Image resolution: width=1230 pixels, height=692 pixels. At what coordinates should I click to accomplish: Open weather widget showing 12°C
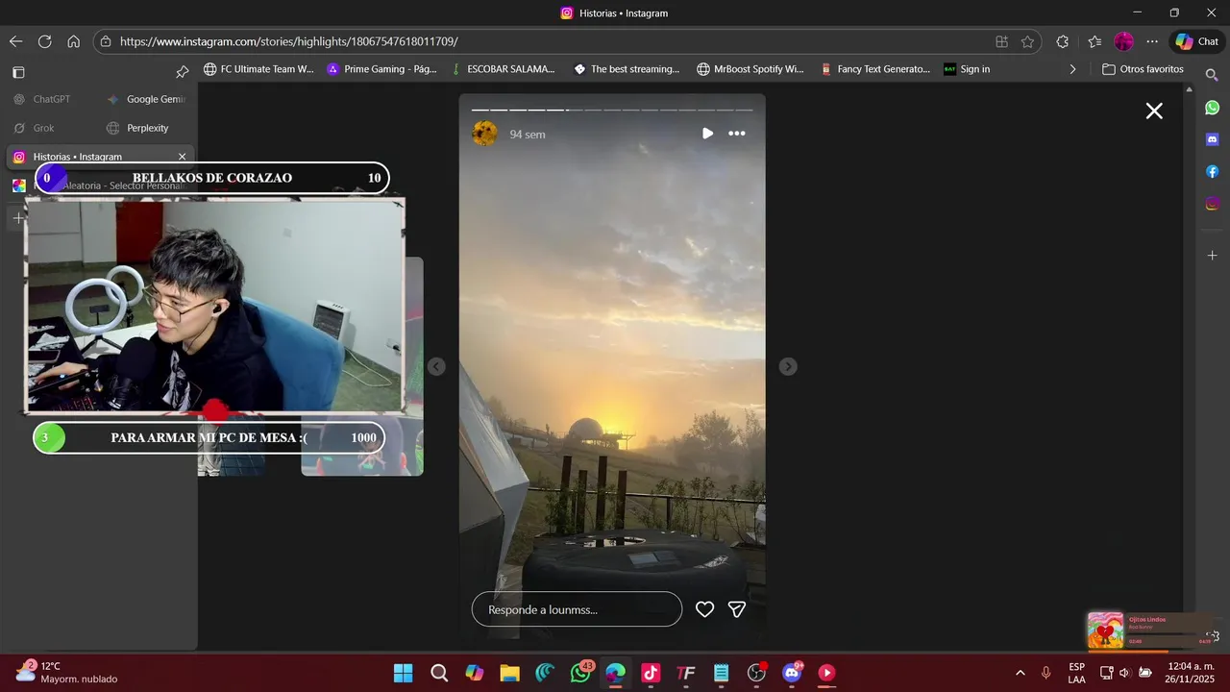pyautogui.click(x=67, y=672)
